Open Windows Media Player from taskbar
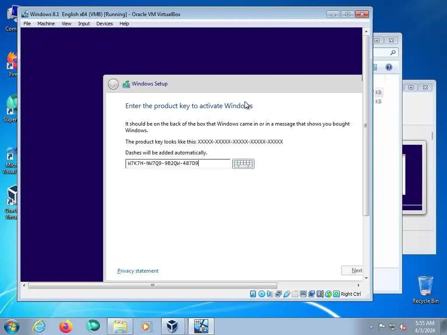447x335 pixels. point(147,326)
